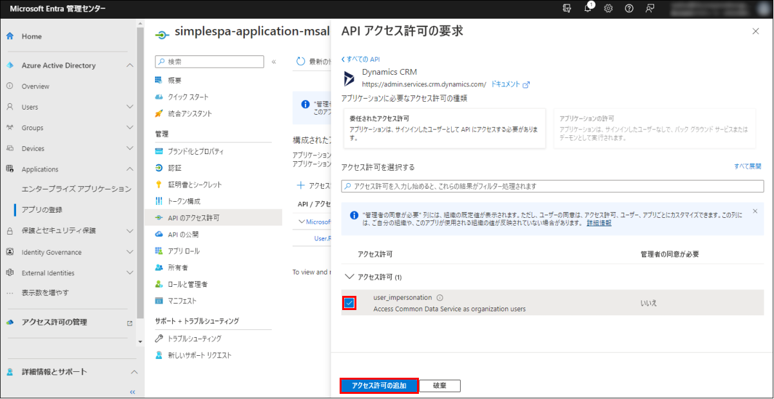Open the feedback icon in top bar
This screenshot has height=399, width=774.
pyautogui.click(x=650, y=8)
